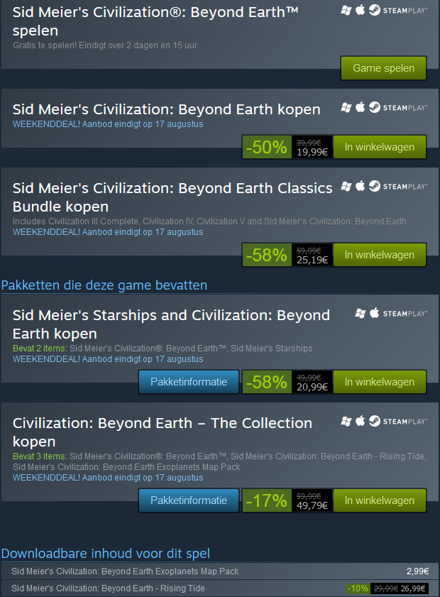The width and height of the screenshot is (440, 597).
Task: Click Steam logo on Beyond Earth spelen row
Action: point(374,11)
